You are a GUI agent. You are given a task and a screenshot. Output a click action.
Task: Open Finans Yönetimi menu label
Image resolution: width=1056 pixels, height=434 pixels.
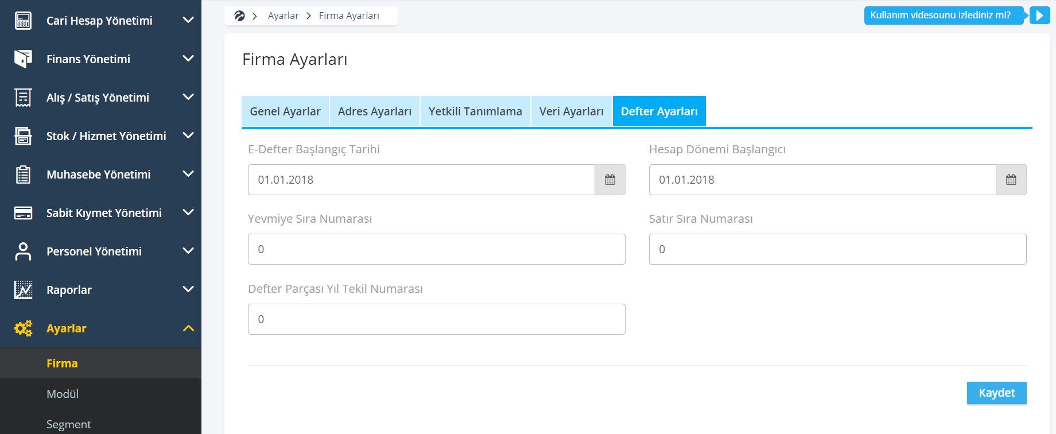[88, 59]
